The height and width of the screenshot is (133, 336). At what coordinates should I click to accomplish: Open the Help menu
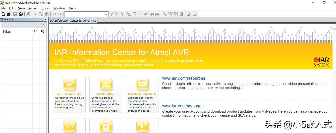(x=72, y=8)
